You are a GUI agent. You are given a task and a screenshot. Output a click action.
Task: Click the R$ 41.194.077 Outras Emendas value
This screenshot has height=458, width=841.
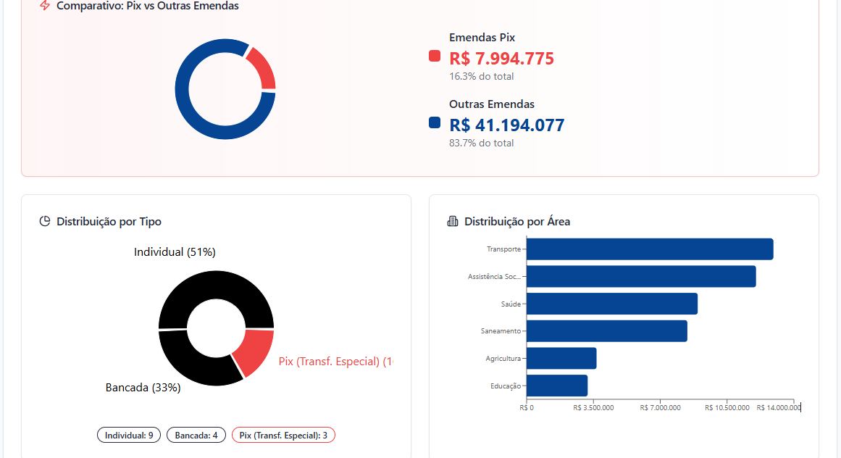[506, 125]
